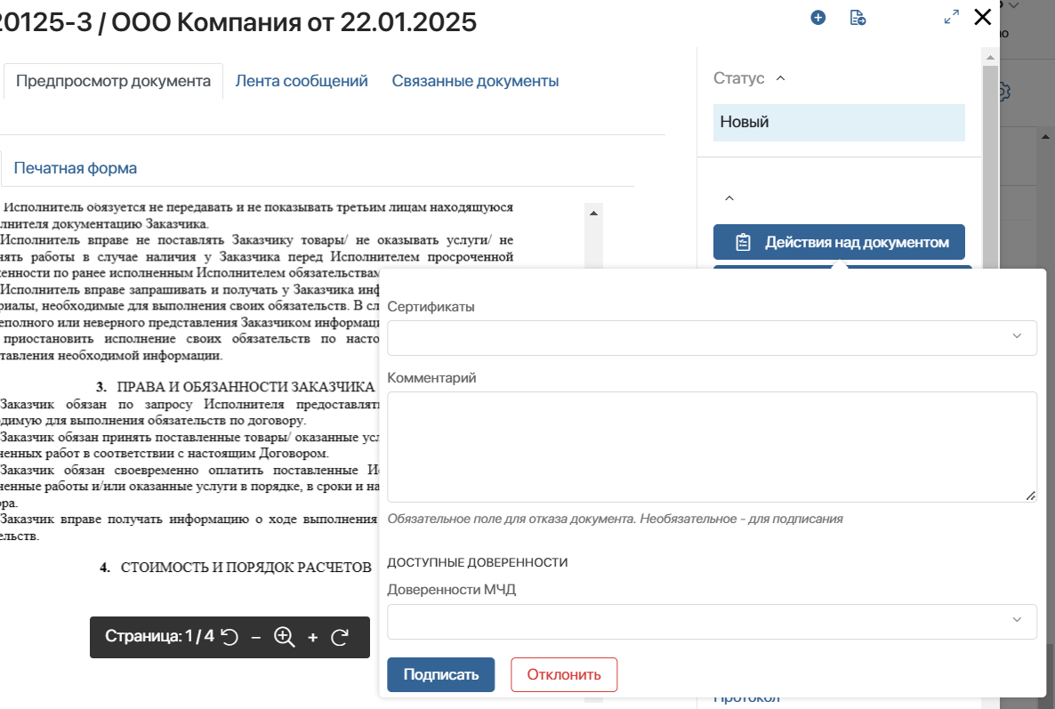Click the Отклонить button
Viewport: 1055px width, 709px height.
[x=564, y=674]
